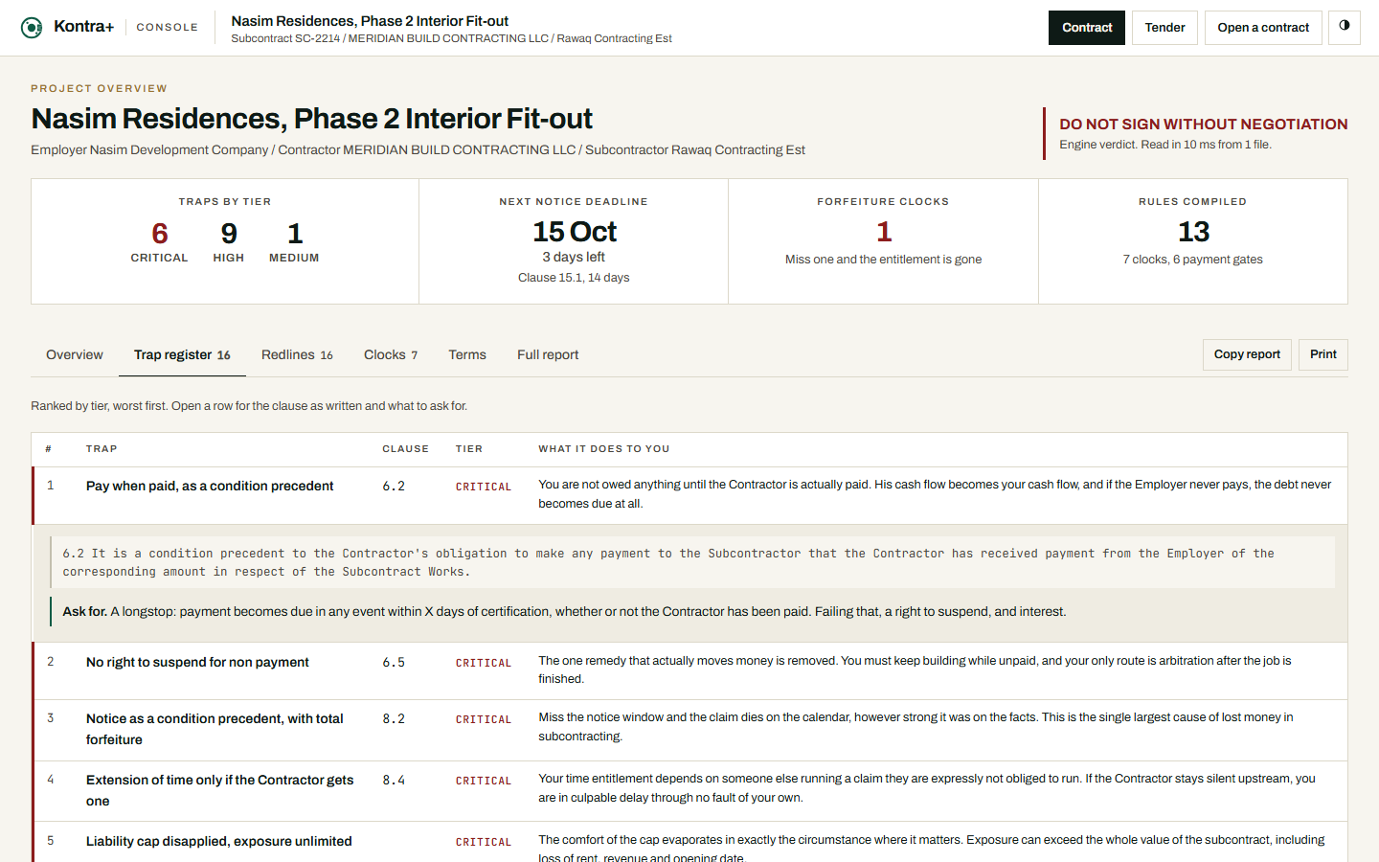Click the 6 CRITICAL traps count

pos(159,242)
